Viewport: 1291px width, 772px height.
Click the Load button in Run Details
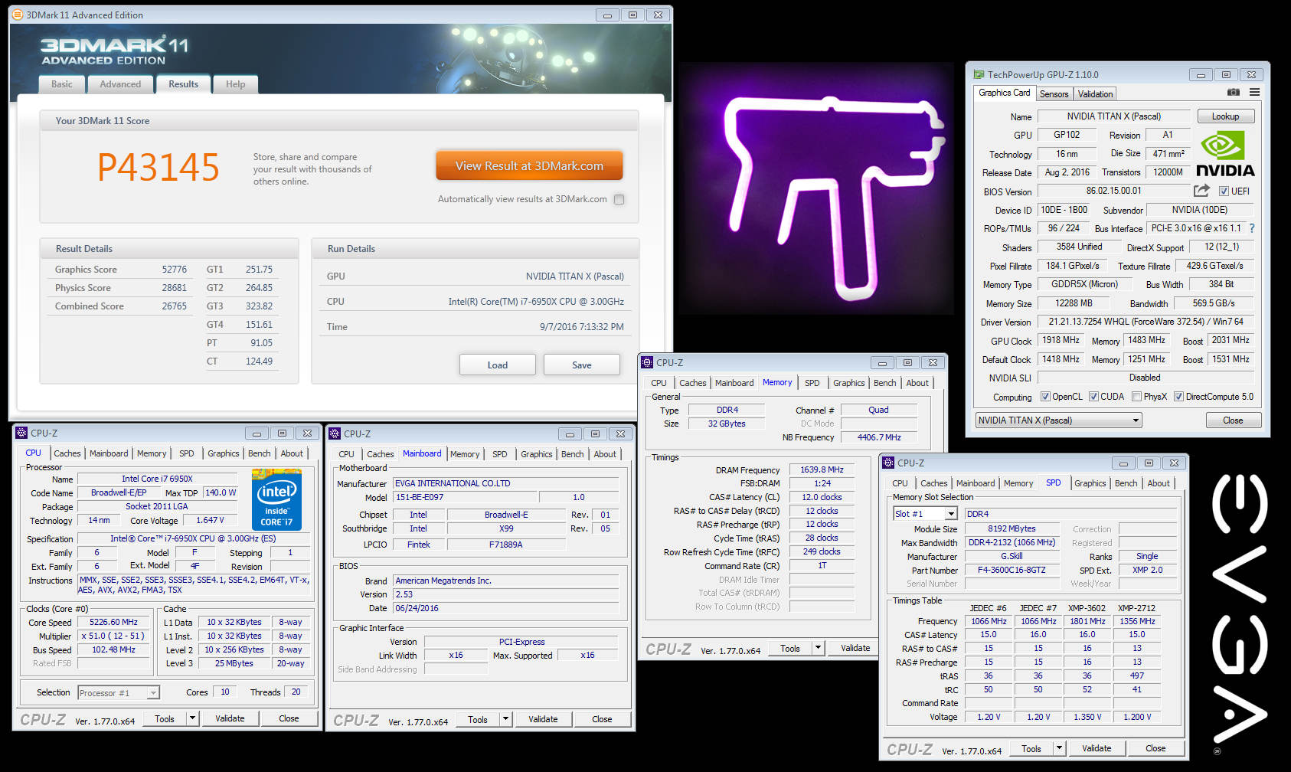coord(498,365)
